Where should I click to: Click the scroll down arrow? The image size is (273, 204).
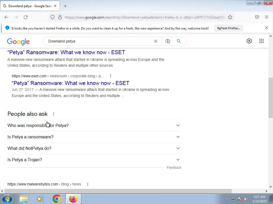tap(271, 187)
